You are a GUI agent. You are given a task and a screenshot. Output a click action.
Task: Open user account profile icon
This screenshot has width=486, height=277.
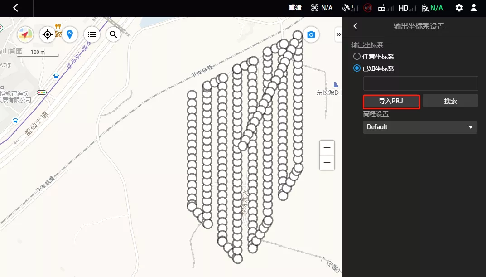pos(474,8)
